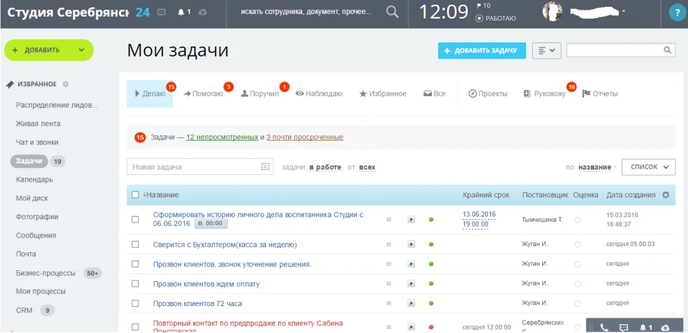
Task: Expand the 'Список' view dropdown
Action: pyautogui.click(x=648, y=167)
